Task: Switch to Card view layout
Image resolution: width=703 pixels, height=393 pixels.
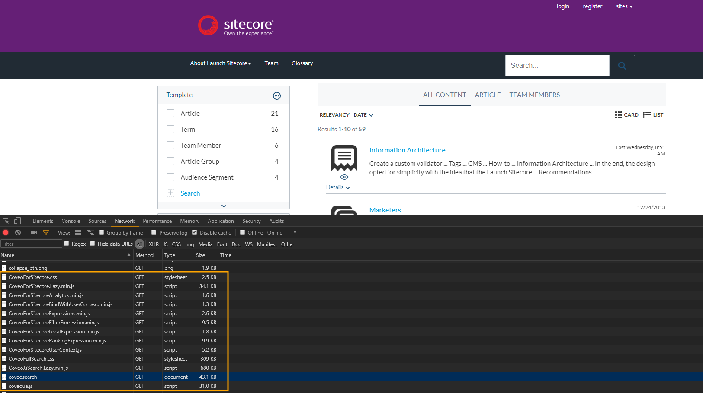Action: point(627,115)
